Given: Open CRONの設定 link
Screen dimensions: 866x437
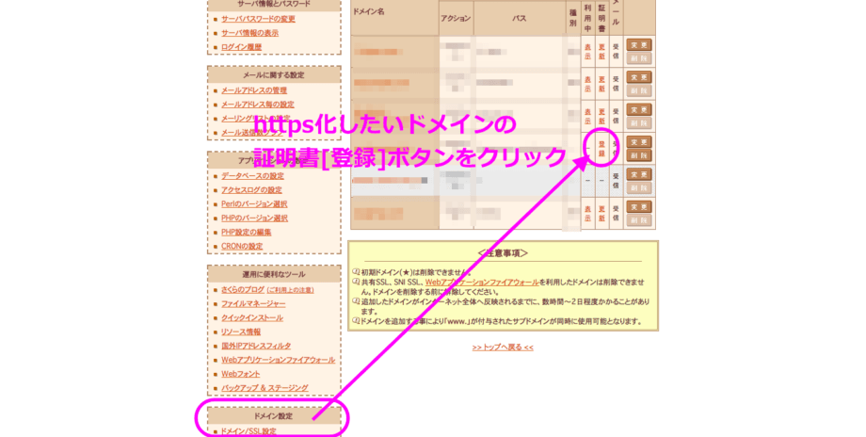Looking at the screenshot, I should tap(242, 247).
